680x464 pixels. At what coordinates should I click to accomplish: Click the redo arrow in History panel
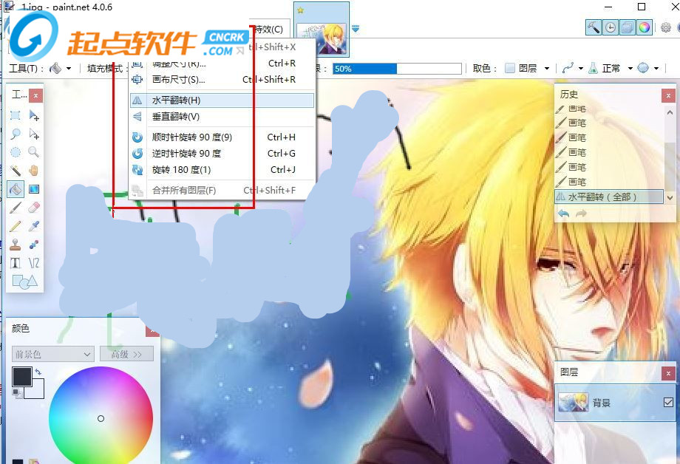coord(581,214)
